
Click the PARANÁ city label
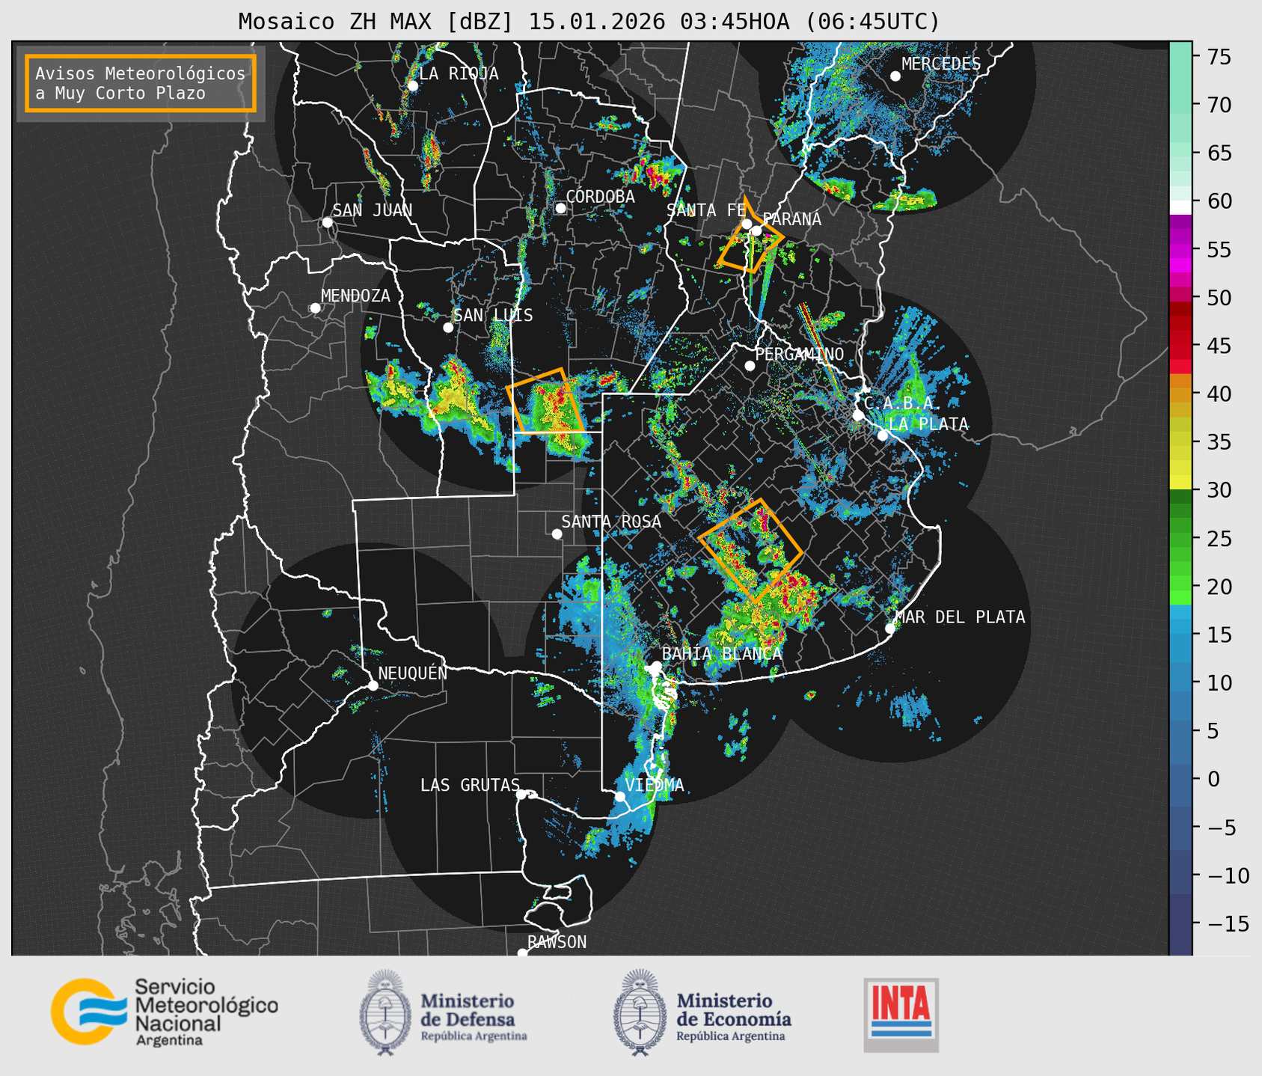click(791, 219)
